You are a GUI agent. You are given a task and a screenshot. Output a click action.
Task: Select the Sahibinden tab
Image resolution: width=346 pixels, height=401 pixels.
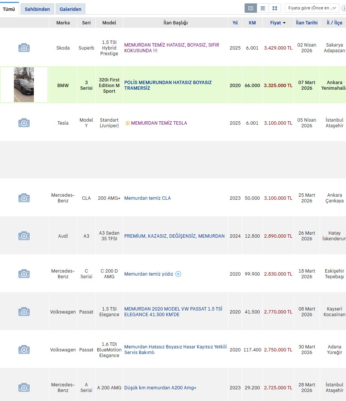pyautogui.click(x=37, y=9)
